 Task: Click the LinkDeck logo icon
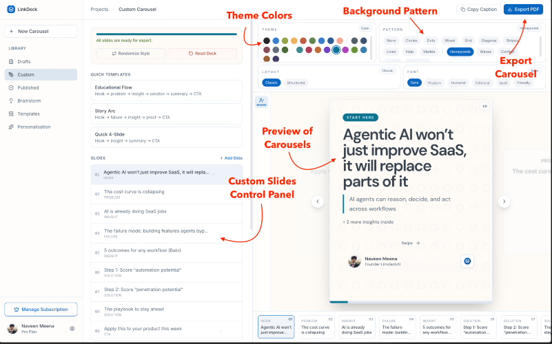[x=11, y=9]
